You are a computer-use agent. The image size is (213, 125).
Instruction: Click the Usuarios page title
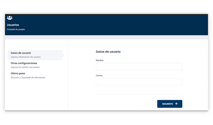tap(13, 25)
